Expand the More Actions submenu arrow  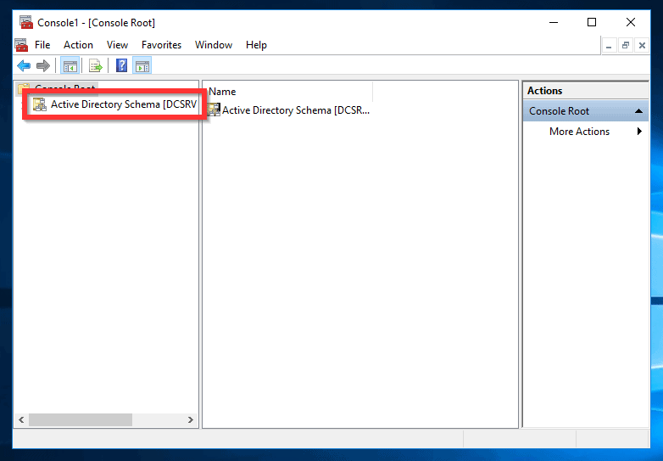tap(639, 132)
